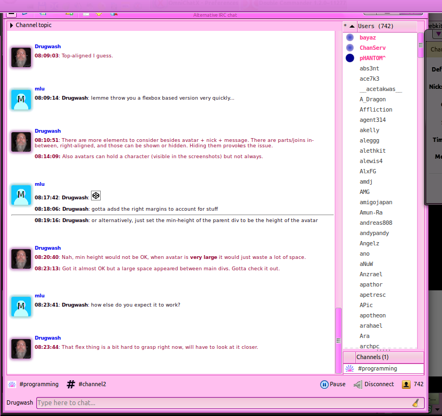The height and width of the screenshot is (416, 442).
Task: Select user apotheon
Action: pyautogui.click(x=372, y=315)
